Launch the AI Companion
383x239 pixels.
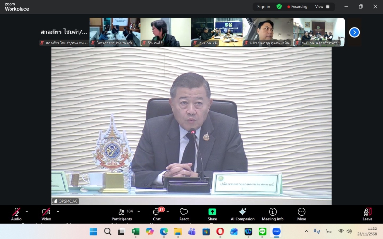[x=242, y=213]
